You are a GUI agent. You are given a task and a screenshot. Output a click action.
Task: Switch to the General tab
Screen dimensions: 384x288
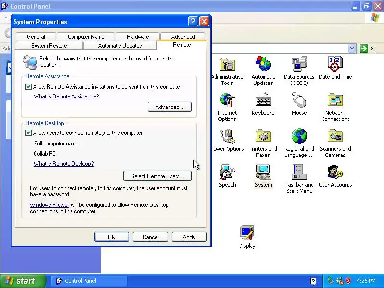click(x=36, y=37)
